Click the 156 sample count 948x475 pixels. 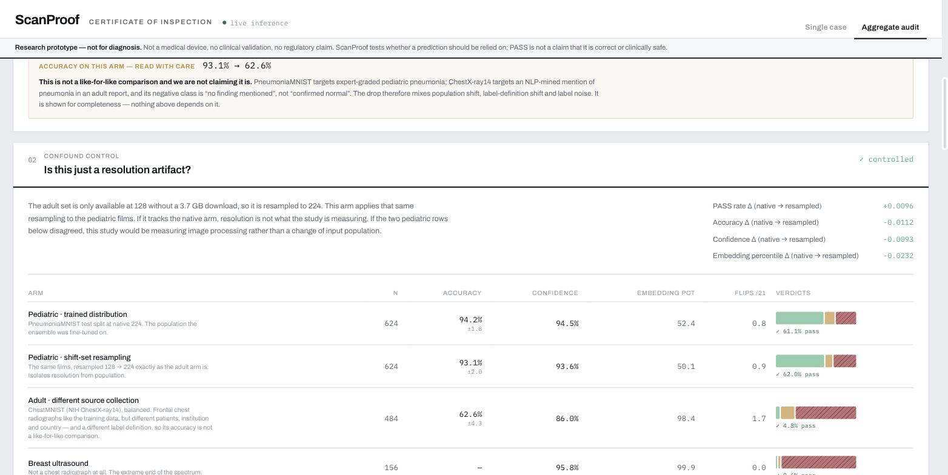392,468
